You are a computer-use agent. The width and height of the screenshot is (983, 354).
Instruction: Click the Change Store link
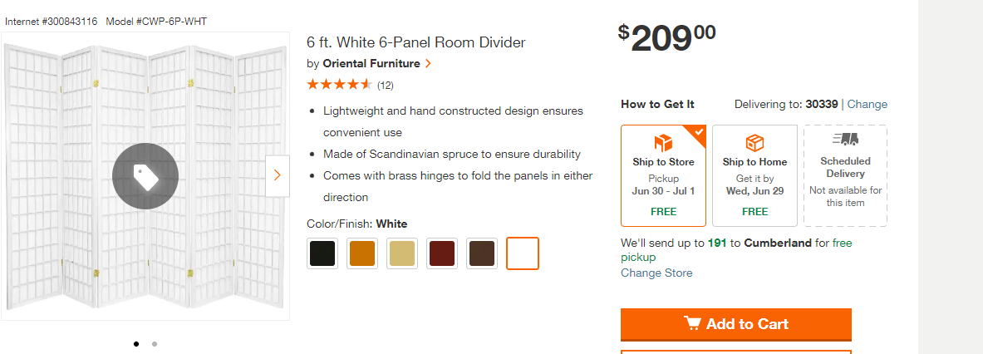[x=656, y=273]
